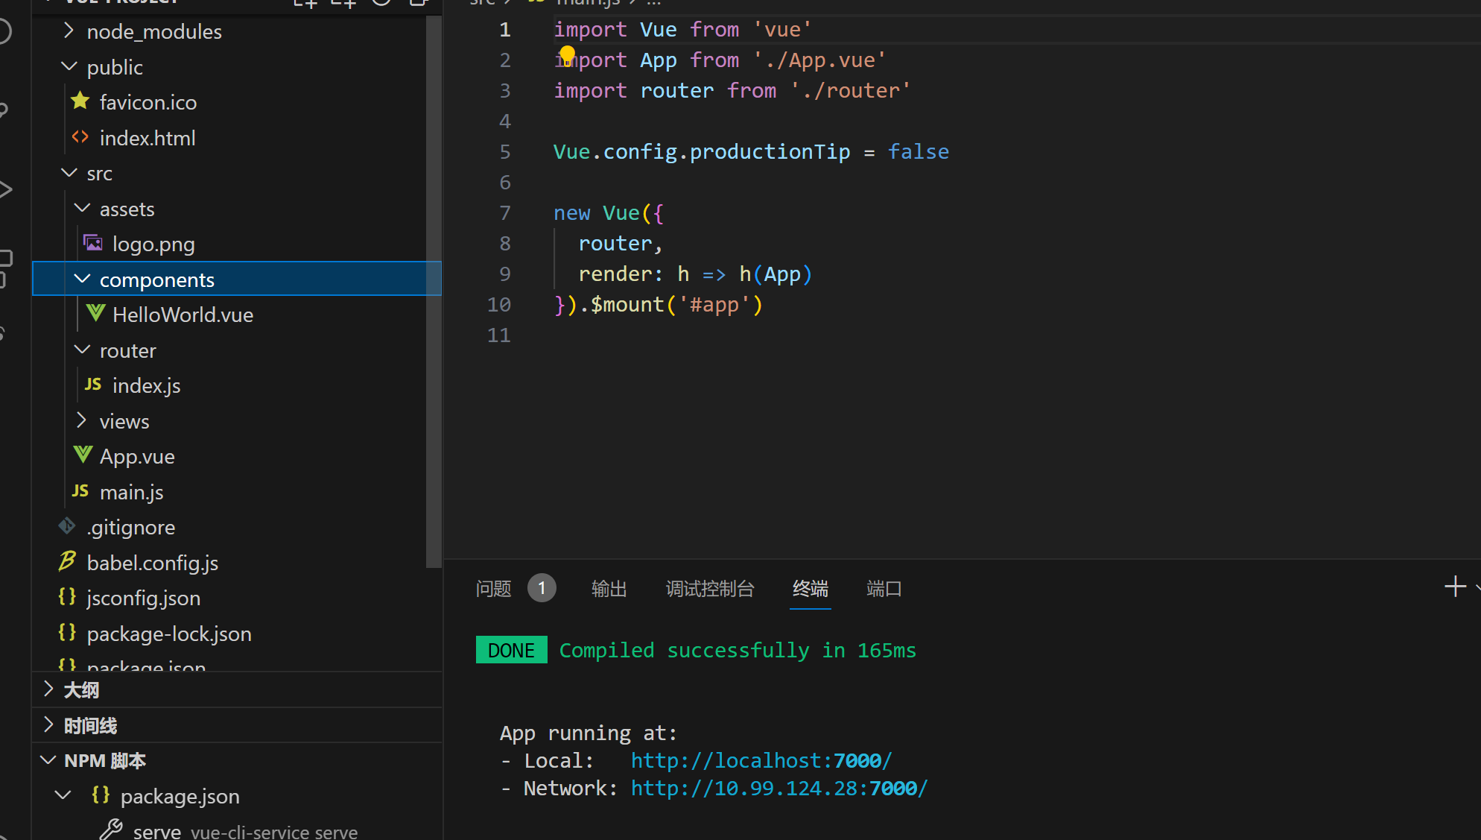The width and height of the screenshot is (1481, 840).
Task: Open main.js in the explorer
Action: pos(131,492)
